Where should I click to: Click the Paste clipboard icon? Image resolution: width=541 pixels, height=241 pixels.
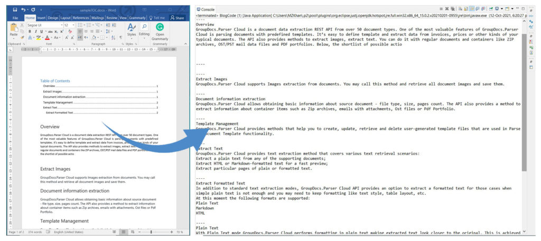coord(14,30)
